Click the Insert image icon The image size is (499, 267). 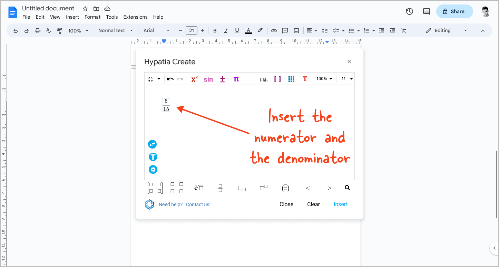pos(296,31)
